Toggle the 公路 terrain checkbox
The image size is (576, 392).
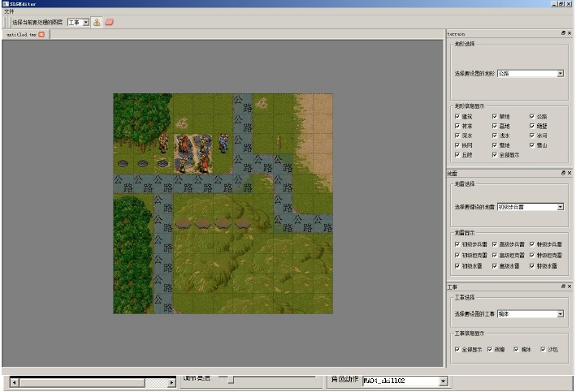click(x=532, y=116)
